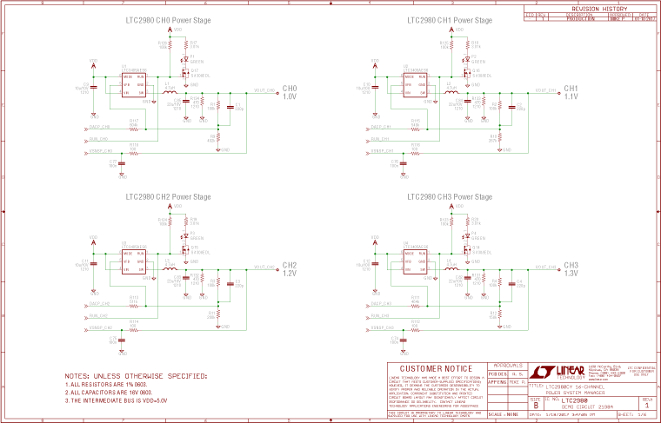The image size is (661, 423).
Task: Click note '2. ALL CAPACITORS ARE 16V 0603.'
Action: pyautogui.click(x=109, y=393)
